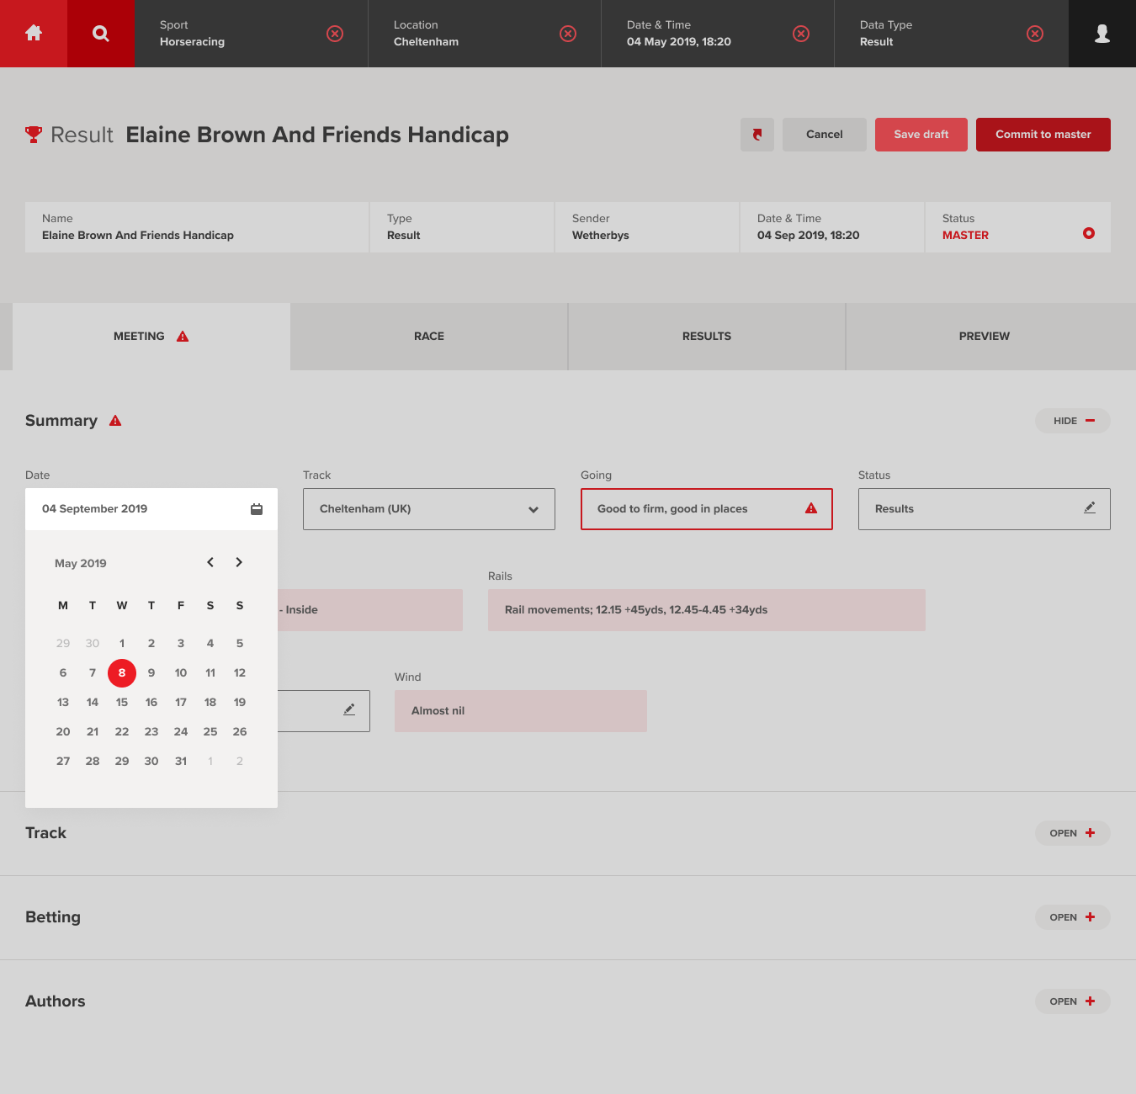Go to previous month in calendar
The image size is (1136, 1094).
pos(210,562)
